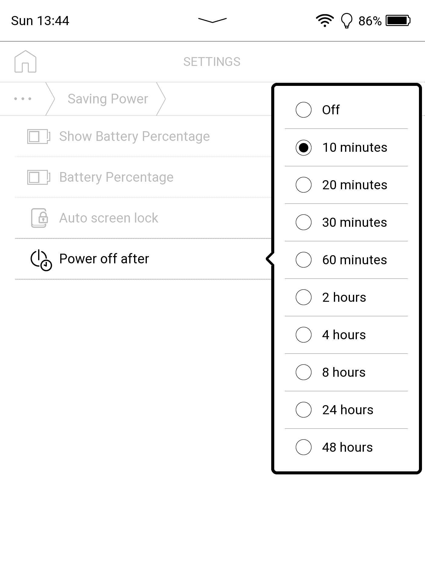The width and height of the screenshot is (425, 566).
Task: Tap the Show Battery Percentage label
Action: click(134, 136)
